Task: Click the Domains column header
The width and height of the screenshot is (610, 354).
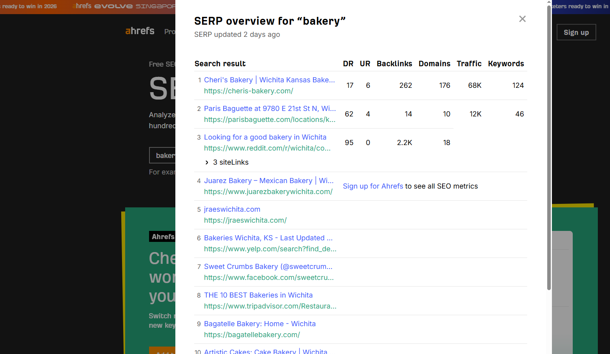Action: click(434, 64)
